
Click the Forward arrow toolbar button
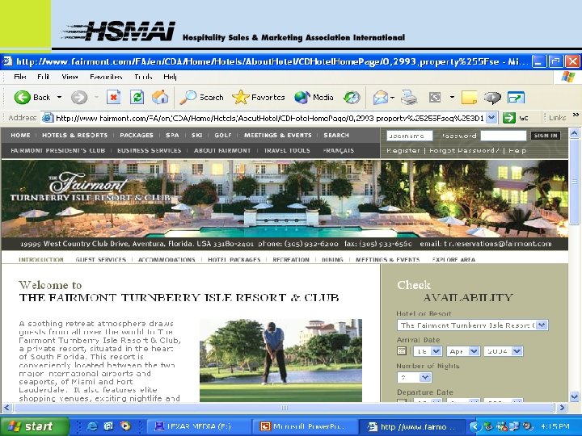[x=79, y=98]
